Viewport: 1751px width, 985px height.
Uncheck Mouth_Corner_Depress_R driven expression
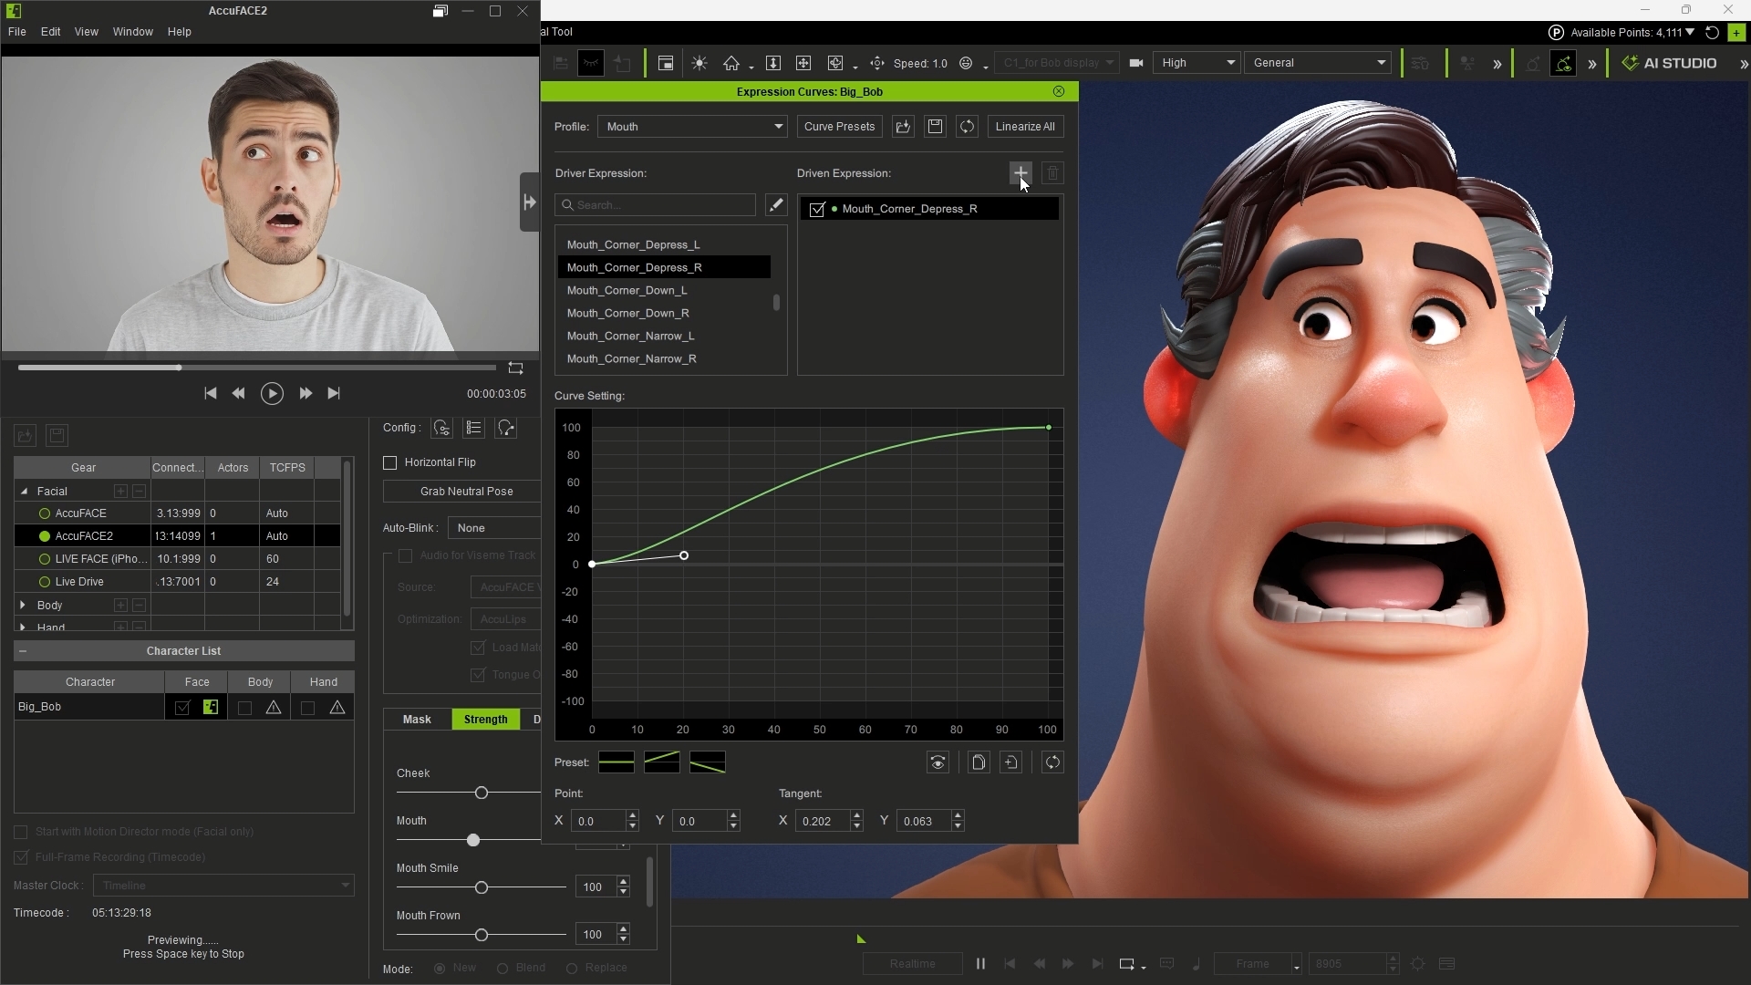click(x=817, y=209)
